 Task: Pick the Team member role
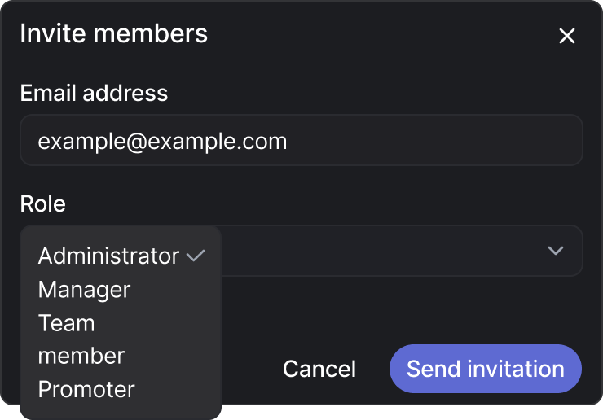click(x=81, y=339)
